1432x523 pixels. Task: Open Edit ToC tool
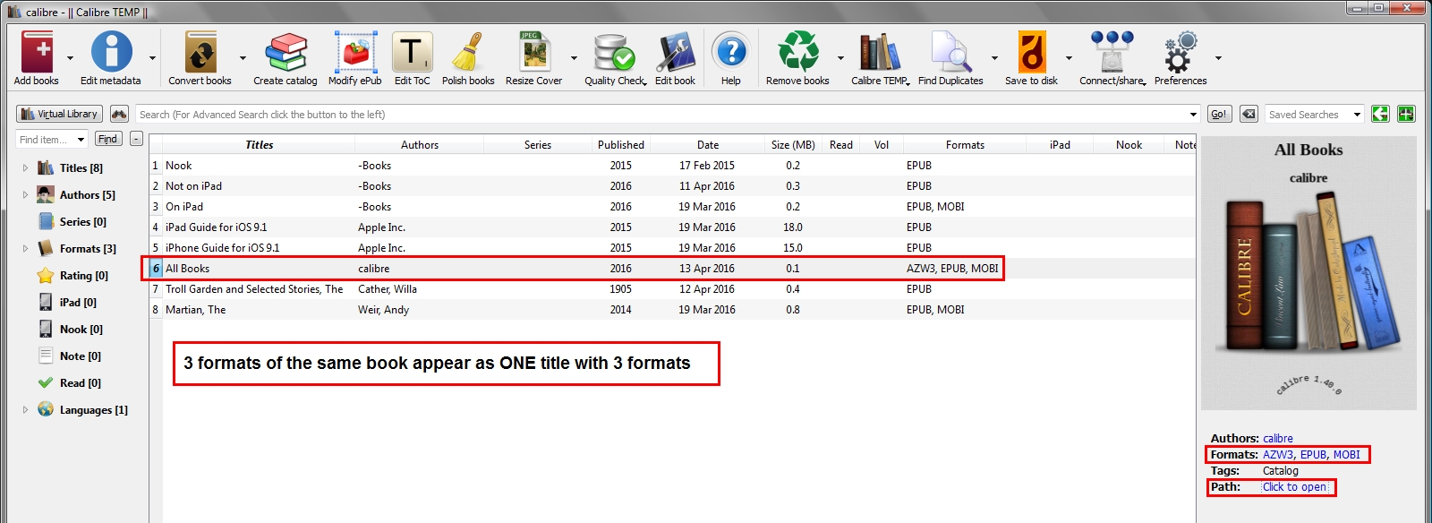click(412, 52)
